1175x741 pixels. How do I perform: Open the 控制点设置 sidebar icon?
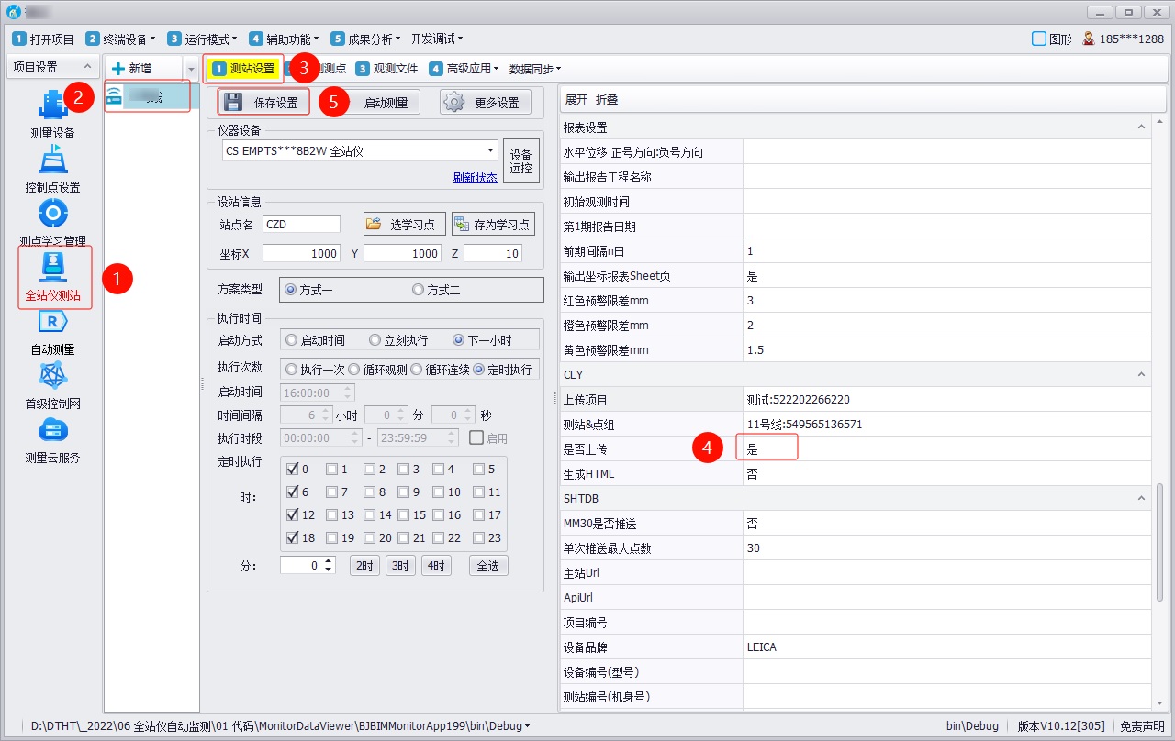click(52, 166)
